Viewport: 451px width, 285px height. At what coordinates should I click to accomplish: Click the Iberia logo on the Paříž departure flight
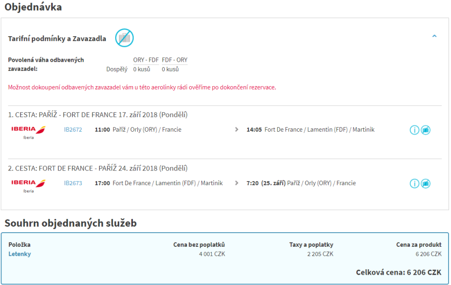(x=28, y=130)
